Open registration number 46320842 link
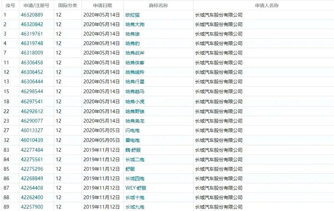334x211 pixels. tap(32, 24)
